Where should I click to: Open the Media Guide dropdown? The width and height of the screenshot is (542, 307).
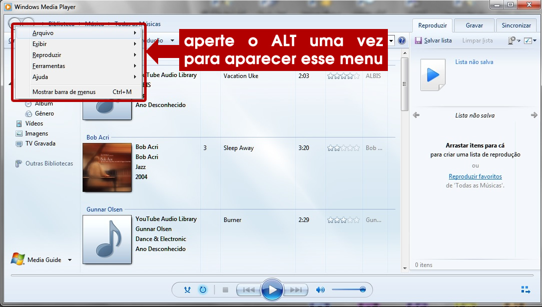[x=70, y=260]
